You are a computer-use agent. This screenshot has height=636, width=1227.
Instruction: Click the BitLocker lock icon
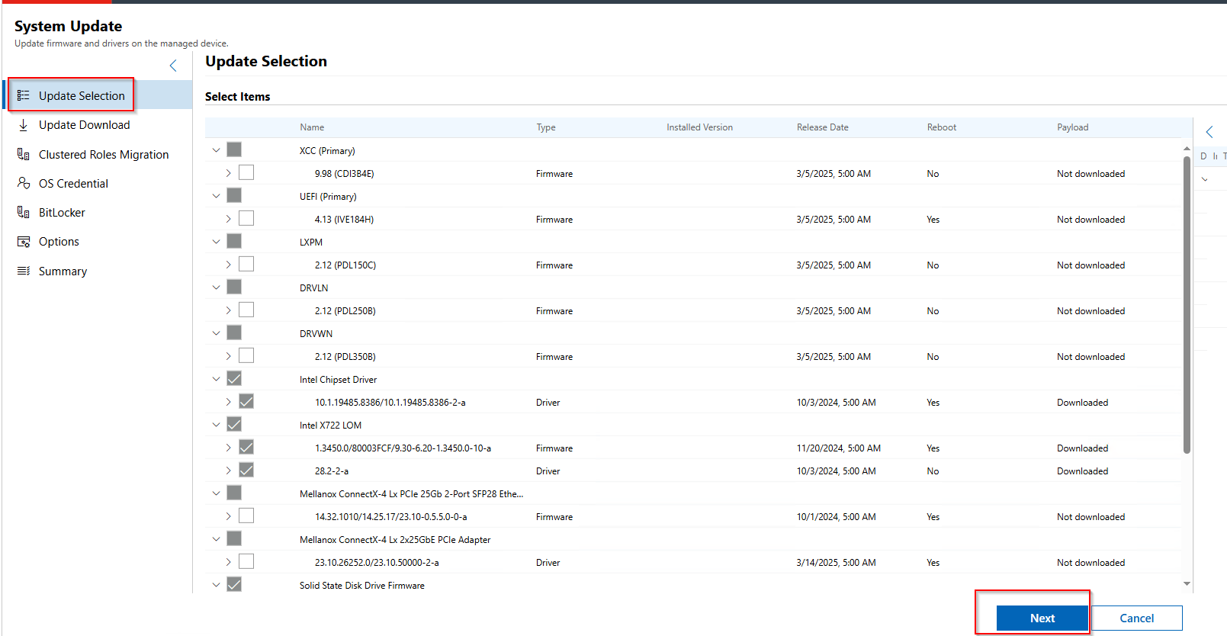coord(24,212)
